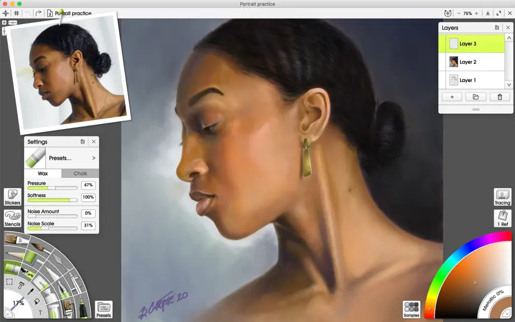This screenshot has height=322, width=515.
Task: Click the layer group folder button
Action: pos(475,97)
